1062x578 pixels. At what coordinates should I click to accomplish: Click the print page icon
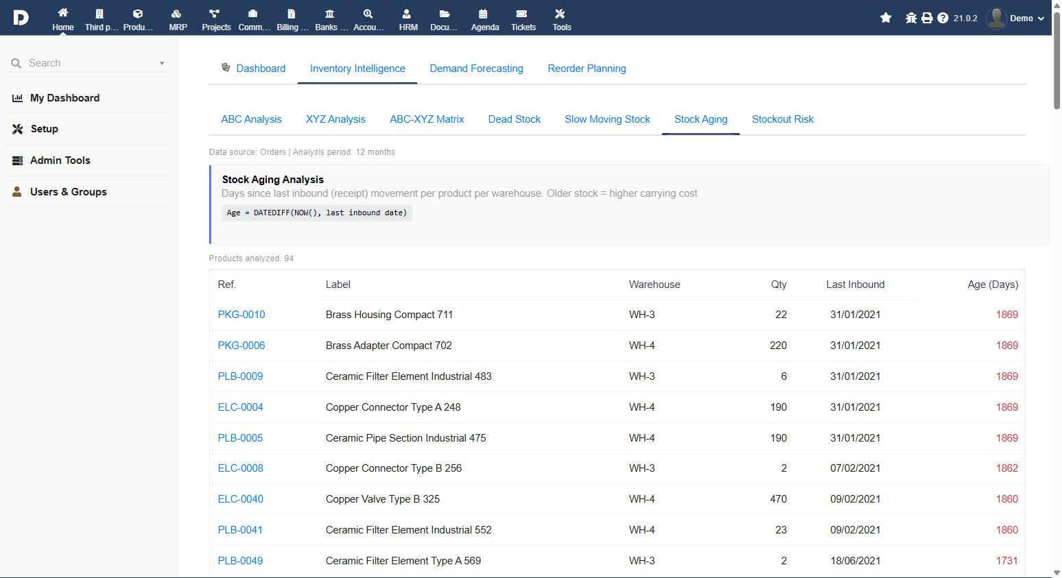point(927,18)
